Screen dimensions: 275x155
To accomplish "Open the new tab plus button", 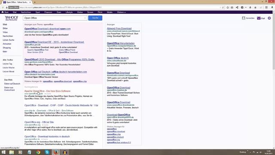I will [x=35, y=2].
